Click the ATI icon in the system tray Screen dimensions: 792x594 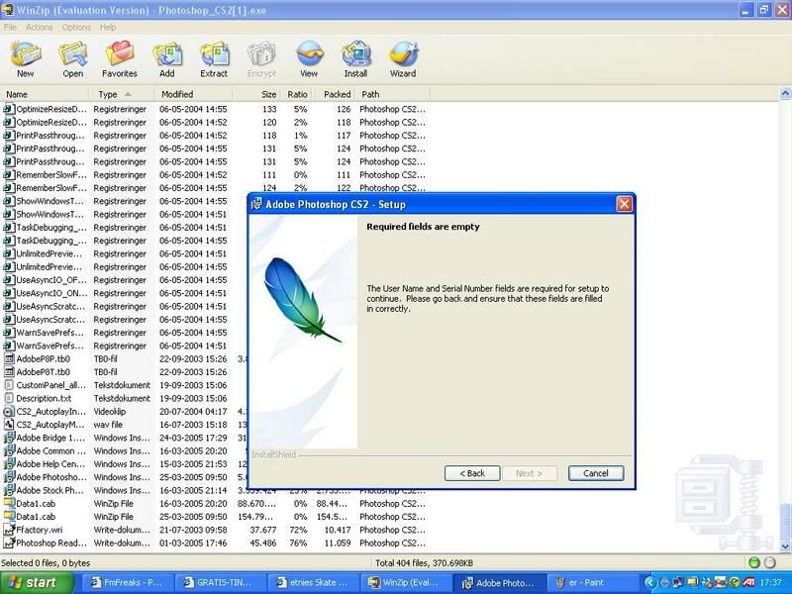point(749,583)
